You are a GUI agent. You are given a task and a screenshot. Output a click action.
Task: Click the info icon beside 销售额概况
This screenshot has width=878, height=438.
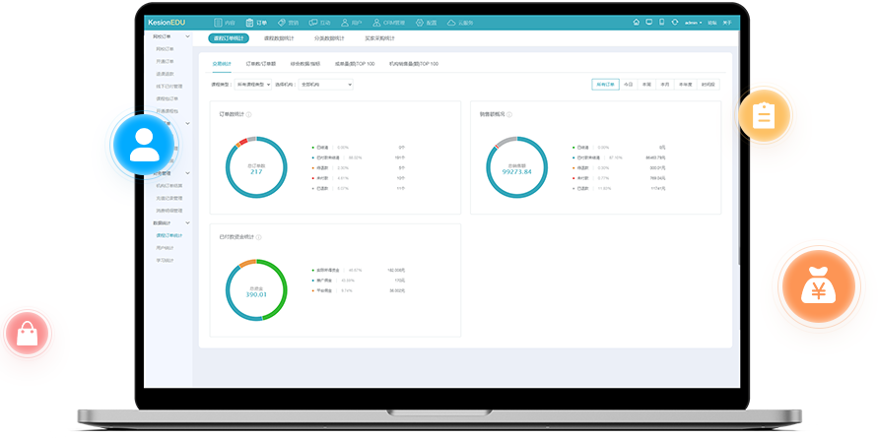point(509,114)
